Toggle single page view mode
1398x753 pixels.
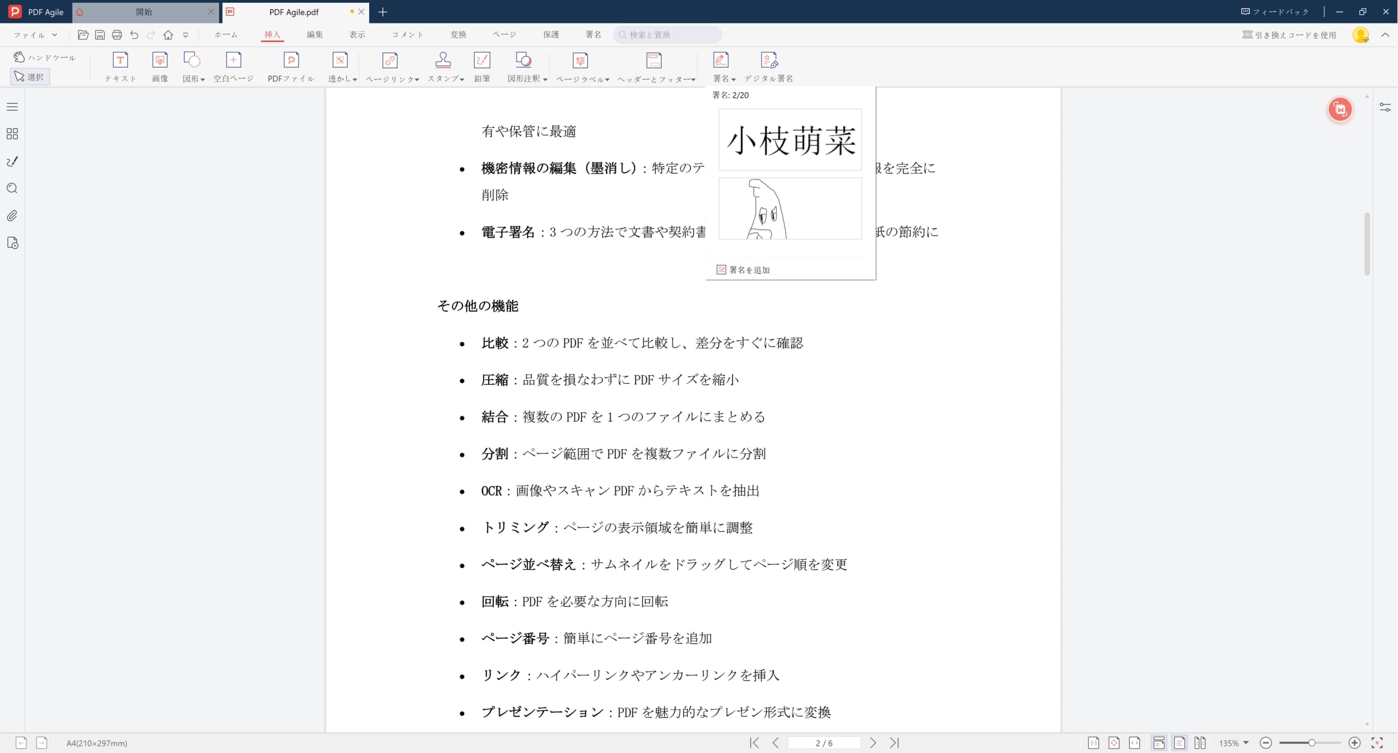1180,743
